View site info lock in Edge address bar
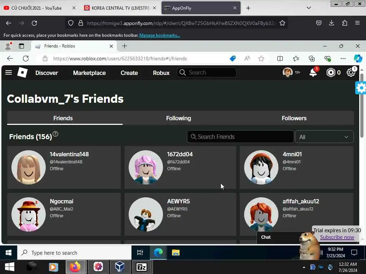The height and width of the screenshot is (274, 366). click(x=45, y=59)
